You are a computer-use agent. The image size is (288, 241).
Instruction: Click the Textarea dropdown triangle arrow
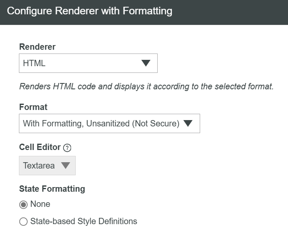coord(65,166)
